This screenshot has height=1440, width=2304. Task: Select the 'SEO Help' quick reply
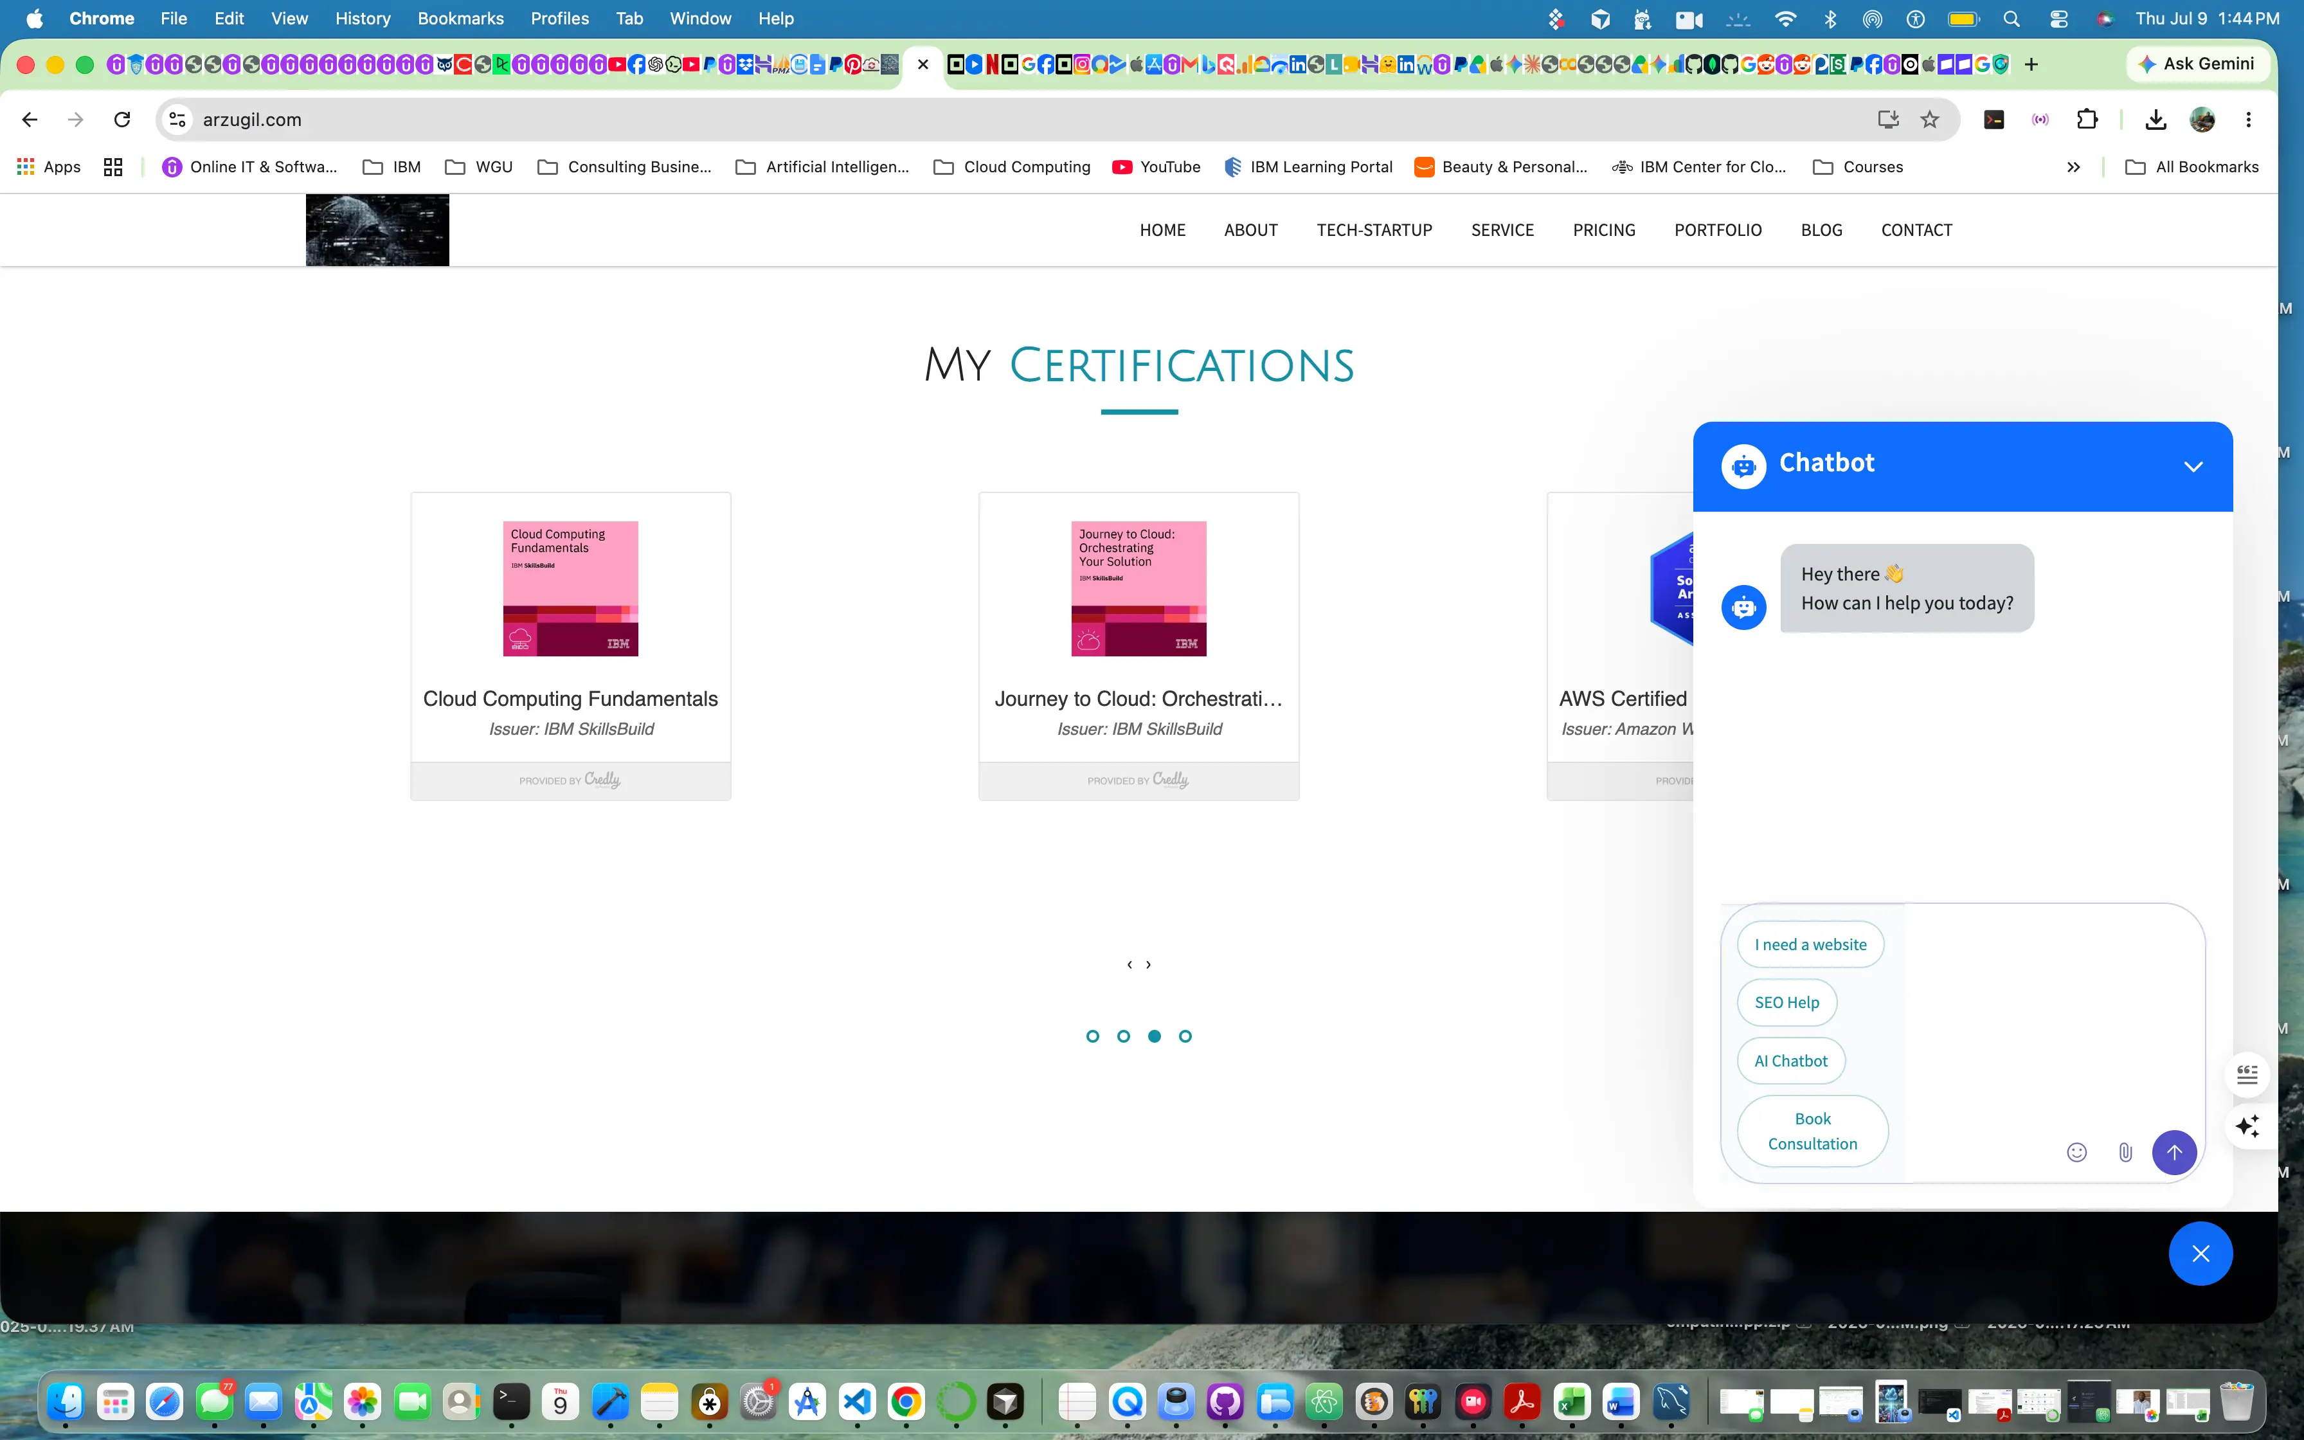[x=1786, y=1003]
